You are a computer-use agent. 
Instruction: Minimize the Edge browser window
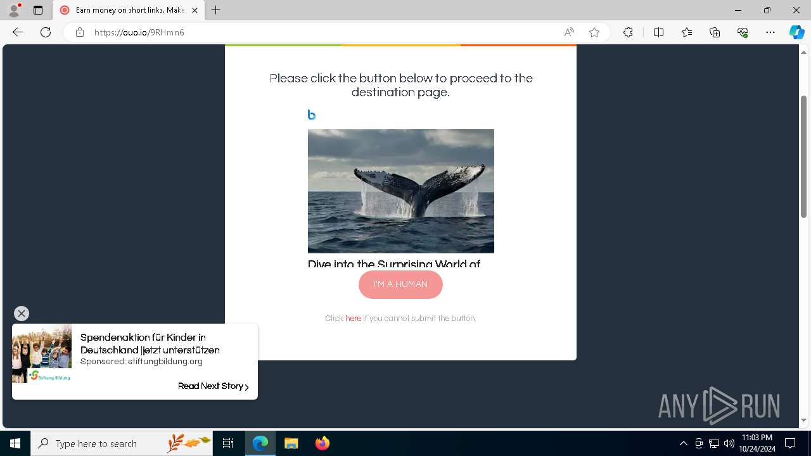point(738,10)
